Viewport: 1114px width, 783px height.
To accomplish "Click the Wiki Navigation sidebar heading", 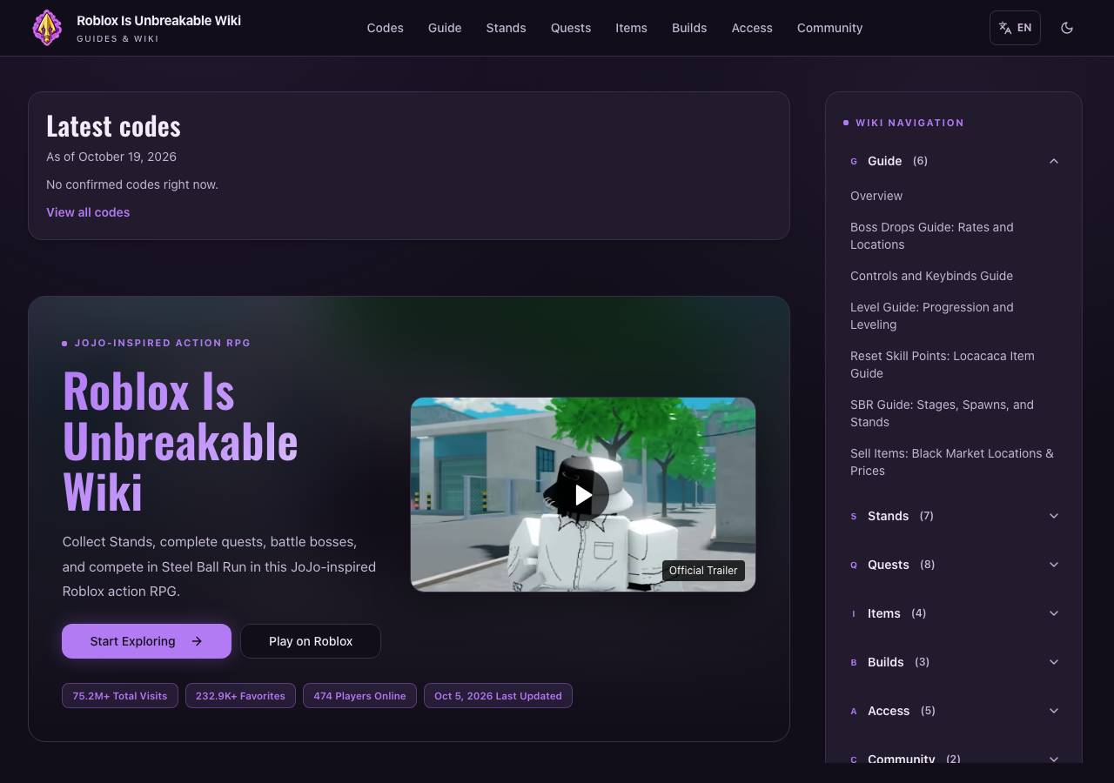I will point(909,123).
